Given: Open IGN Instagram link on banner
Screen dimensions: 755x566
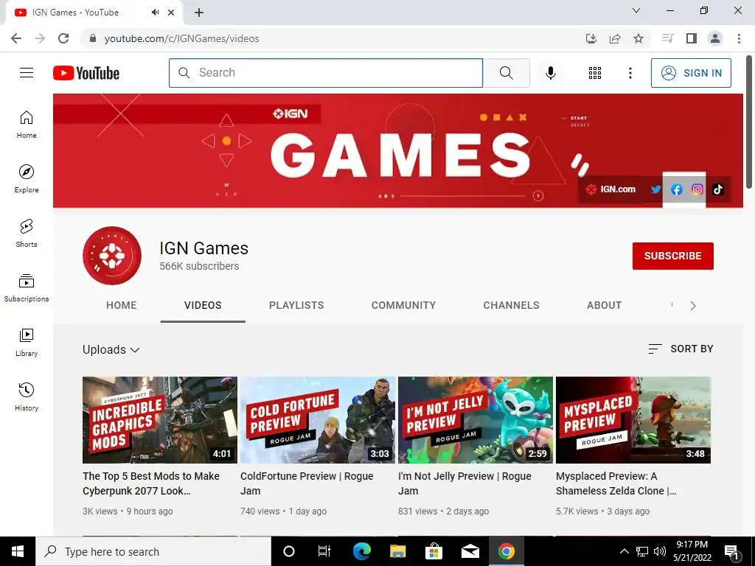Looking at the screenshot, I should click(x=697, y=189).
